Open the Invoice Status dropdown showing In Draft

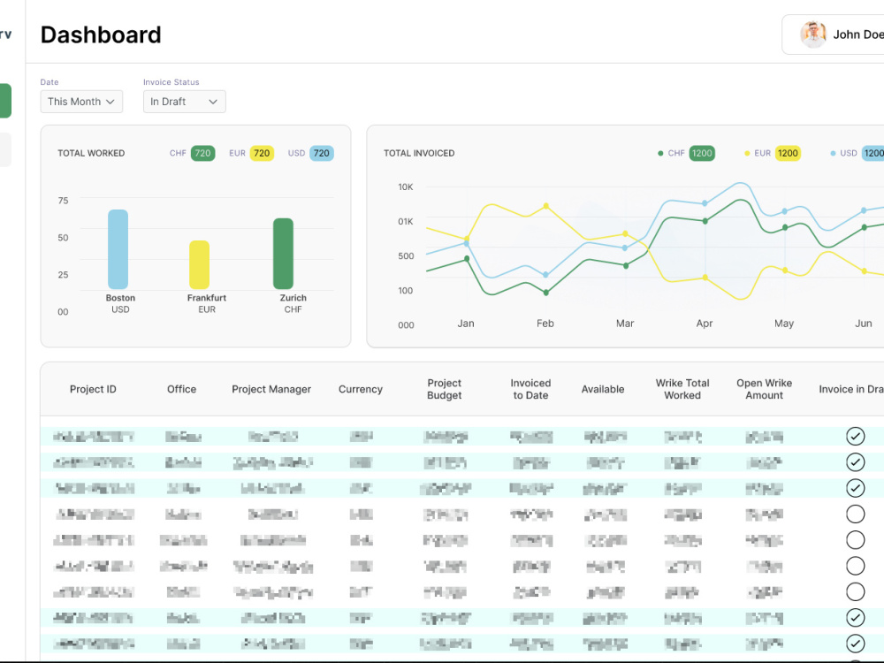coord(185,102)
